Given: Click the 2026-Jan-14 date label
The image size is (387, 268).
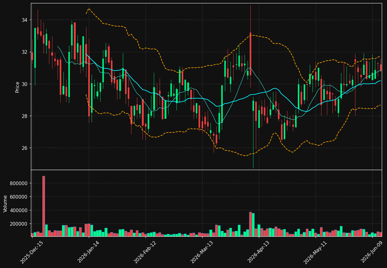Looking at the screenshot, I should point(88,252).
